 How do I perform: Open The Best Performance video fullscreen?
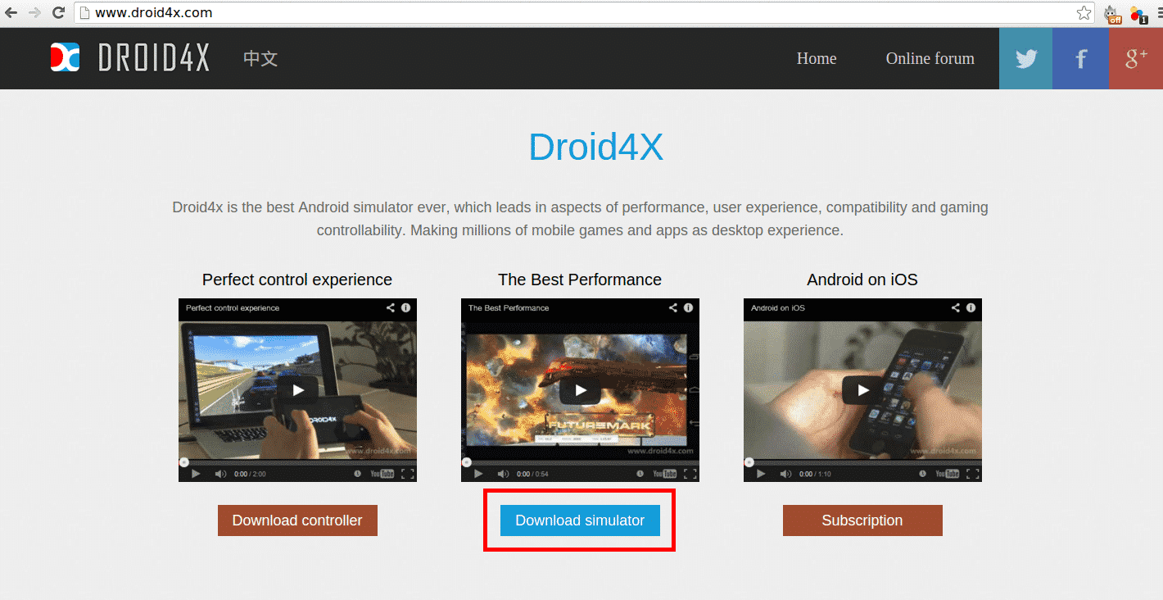click(690, 474)
